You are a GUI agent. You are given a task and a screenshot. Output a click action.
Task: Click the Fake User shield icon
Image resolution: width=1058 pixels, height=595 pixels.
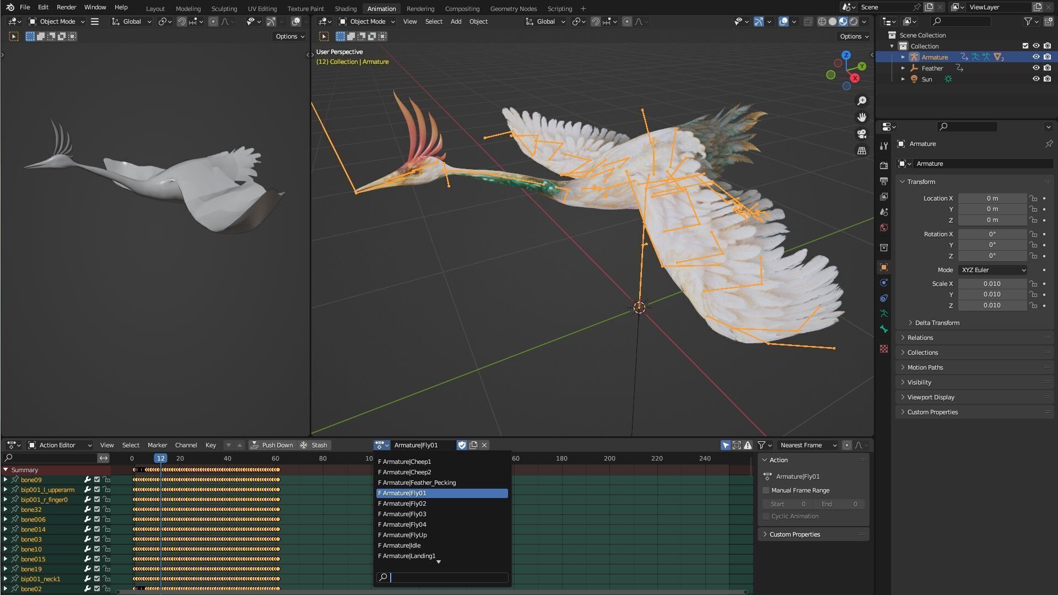(462, 445)
